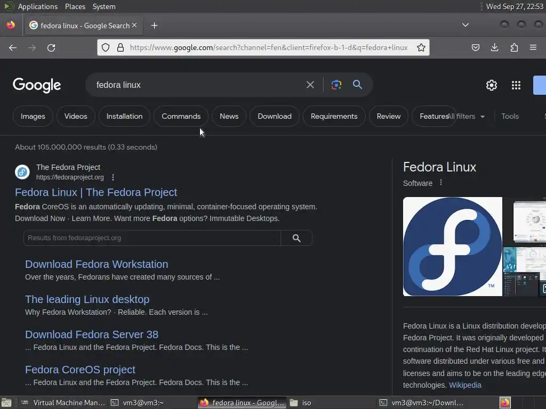Bookmark this page with the star icon
The height and width of the screenshot is (409, 546).
pos(421,47)
